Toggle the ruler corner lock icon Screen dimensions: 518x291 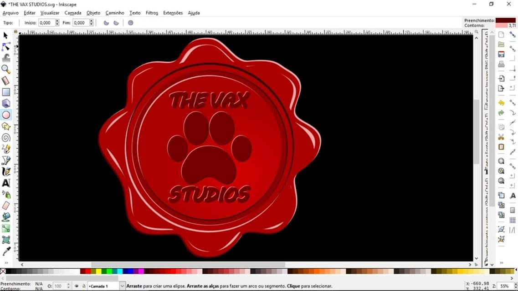coord(15,32)
